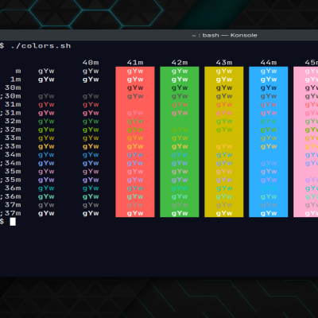Click gray gYw in the leftmost column, ;30m row

point(46,96)
